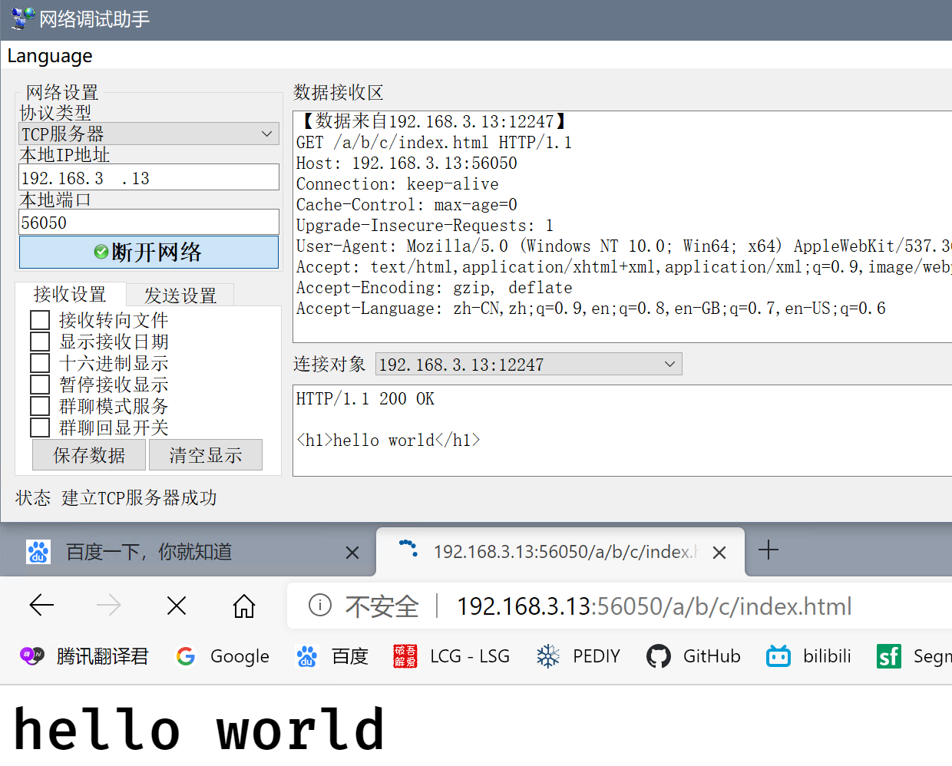
Task: Open a new browser tab
Action: tap(769, 550)
